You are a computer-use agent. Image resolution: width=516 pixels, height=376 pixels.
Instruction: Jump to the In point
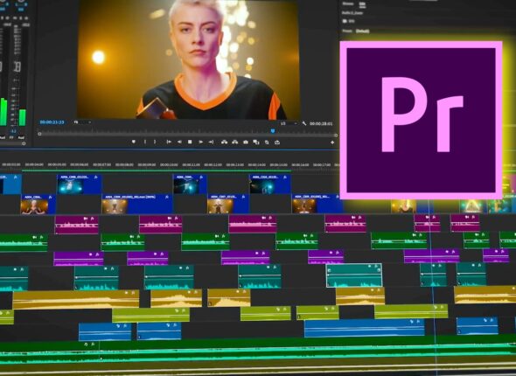[x=169, y=142]
